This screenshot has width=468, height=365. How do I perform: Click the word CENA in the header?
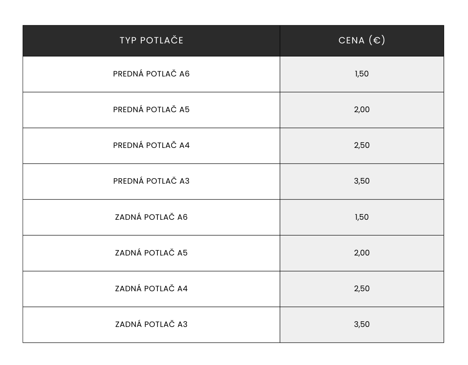click(351, 41)
